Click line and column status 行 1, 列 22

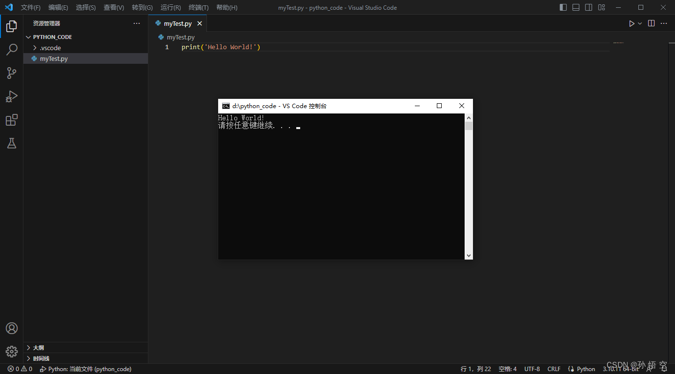tap(476, 369)
